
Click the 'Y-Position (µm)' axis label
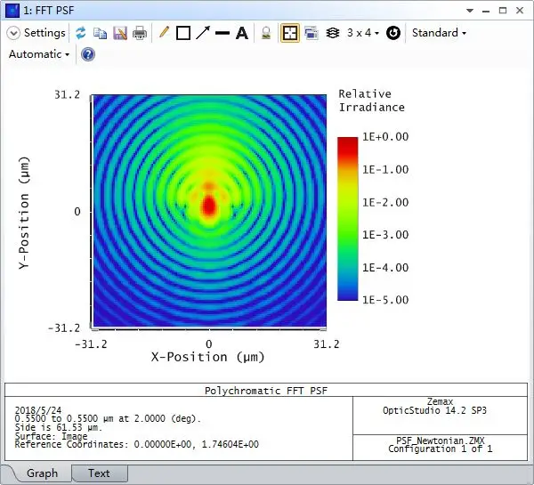24,213
